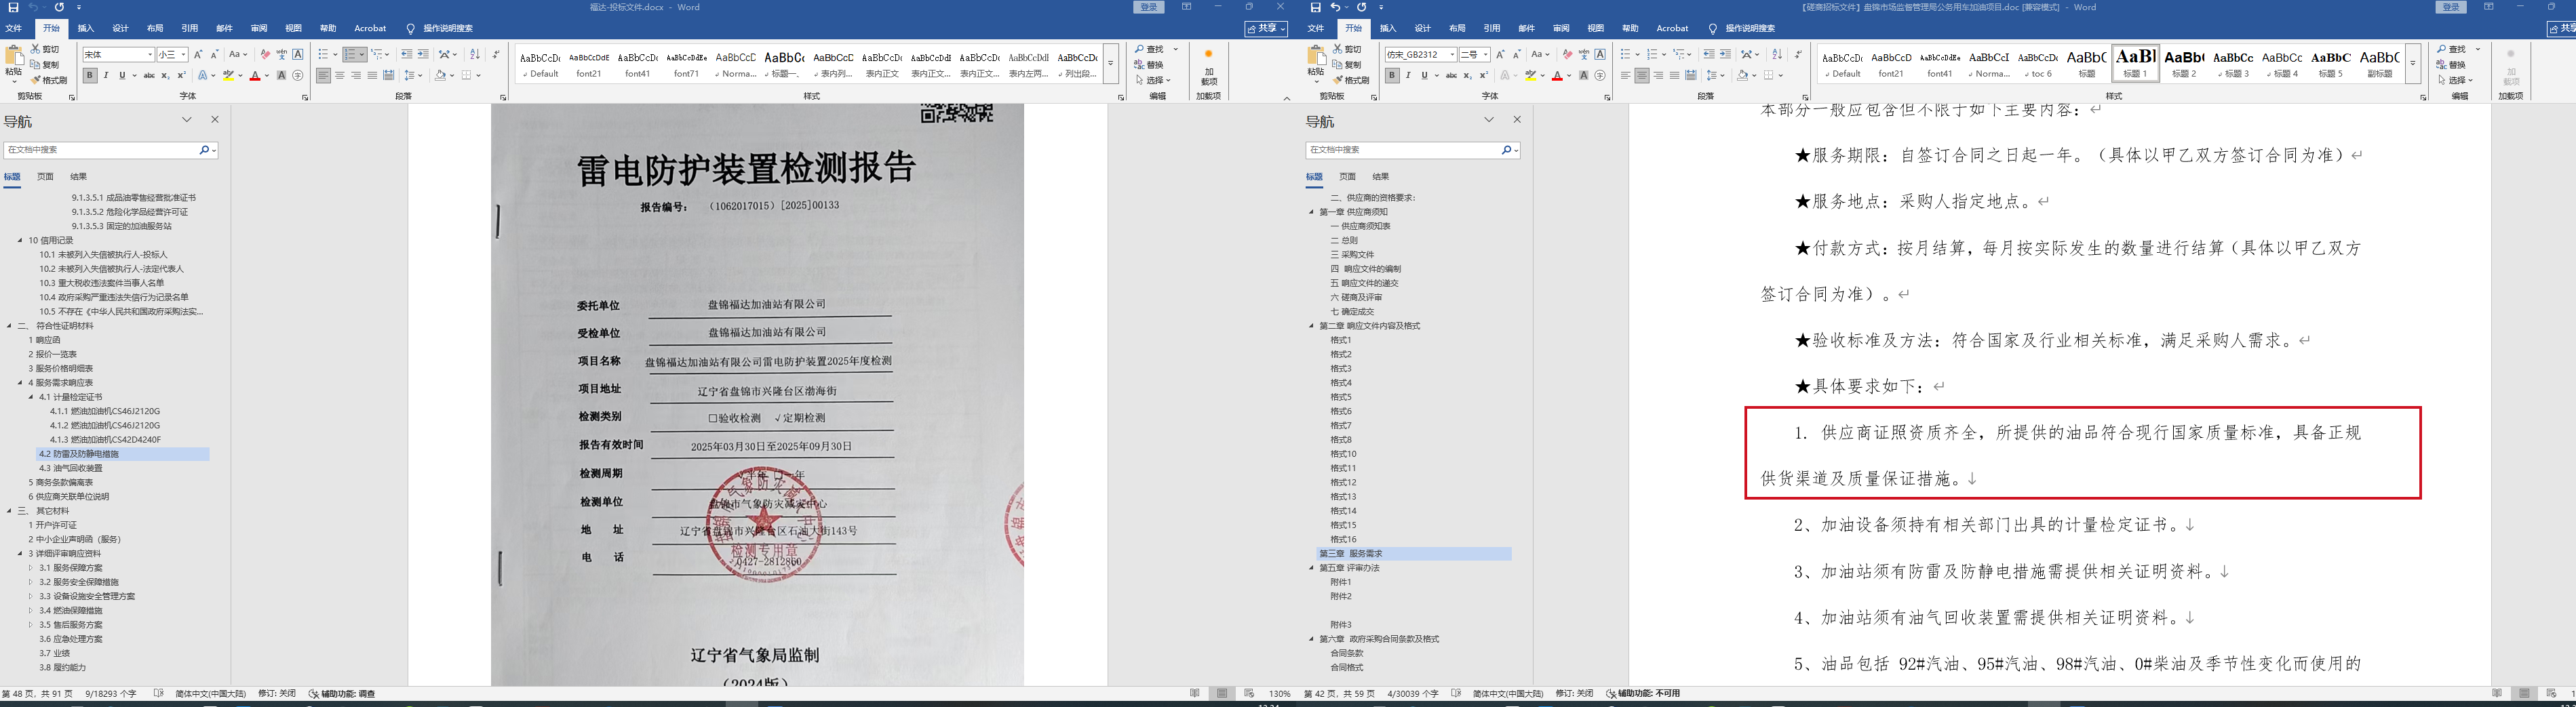The width and height of the screenshot is (2576, 707).
Task: Open font size dropdown showing 二号
Action: (1485, 55)
